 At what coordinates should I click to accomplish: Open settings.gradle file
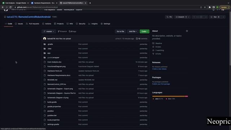pyautogui.click(x=53, y=124)
